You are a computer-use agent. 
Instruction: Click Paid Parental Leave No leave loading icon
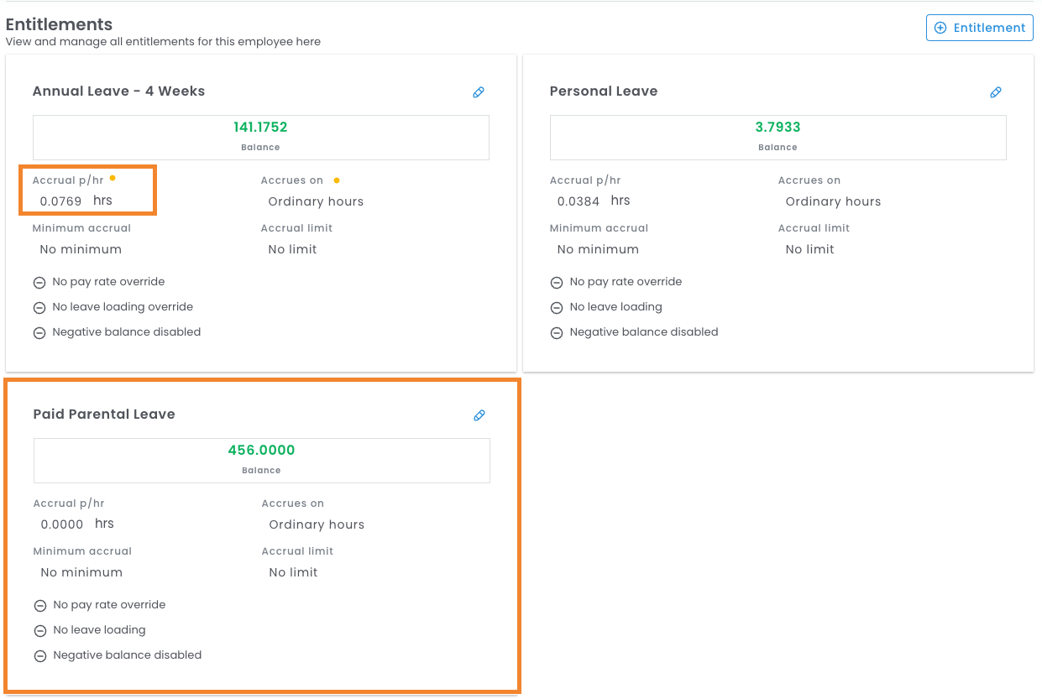tap(40, 631)
